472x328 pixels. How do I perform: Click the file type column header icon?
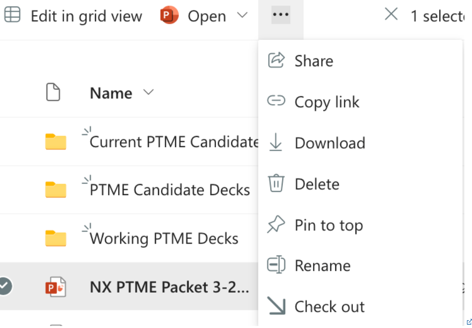(x=53, y=92)
